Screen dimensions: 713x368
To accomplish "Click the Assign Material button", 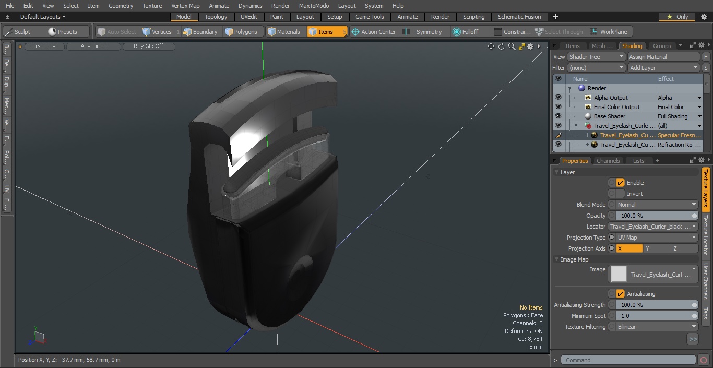I will [x=663, y=57].
